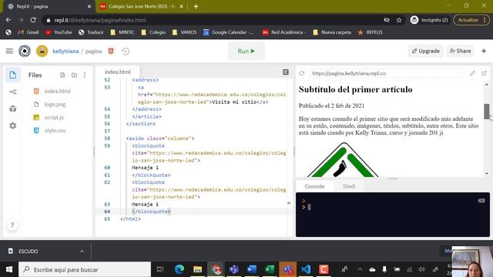Click Actualizar browser update button

coord(468,20)
